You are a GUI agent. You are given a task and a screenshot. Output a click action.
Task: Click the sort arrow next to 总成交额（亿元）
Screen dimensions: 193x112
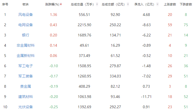pos(128,5)
